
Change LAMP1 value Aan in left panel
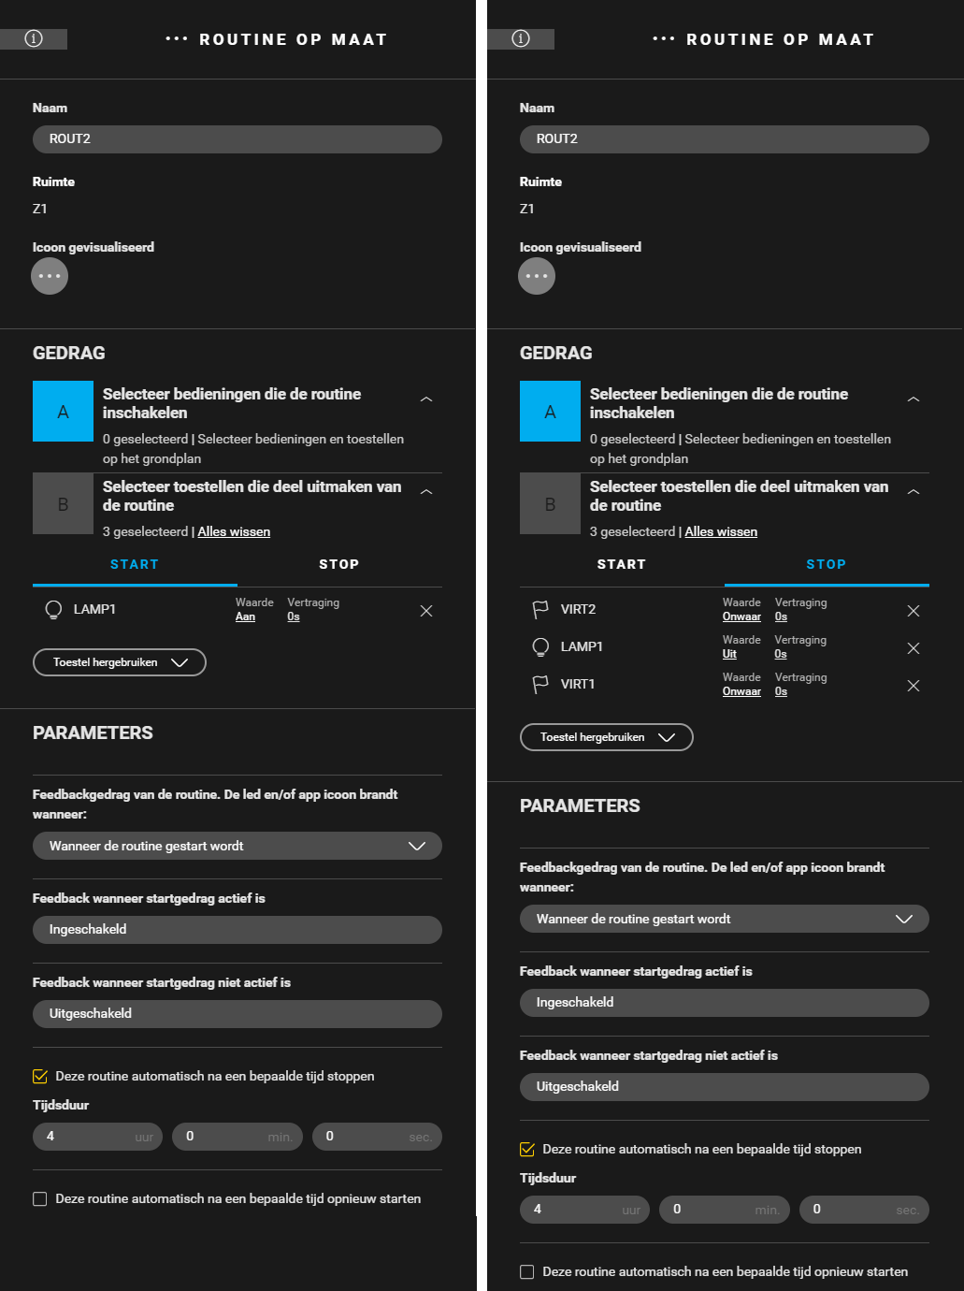(245, 616)
